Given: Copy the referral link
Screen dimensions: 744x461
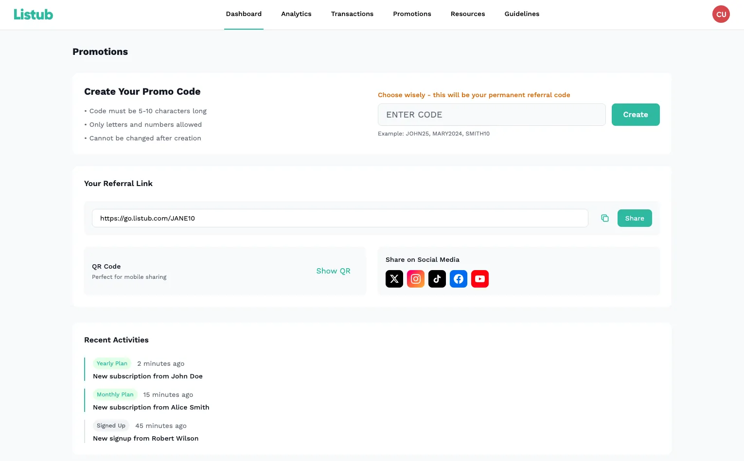Looking at the screenshot, I should [x=604, y=218].
